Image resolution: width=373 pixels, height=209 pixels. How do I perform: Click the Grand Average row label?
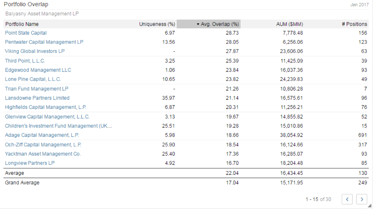(x=22, y=183)
